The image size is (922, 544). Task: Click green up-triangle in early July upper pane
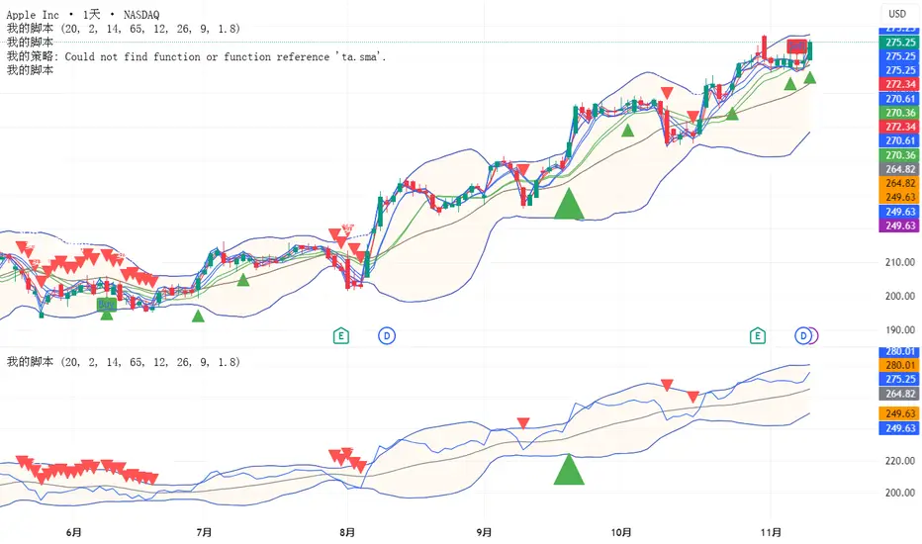[x=242, y=280]
